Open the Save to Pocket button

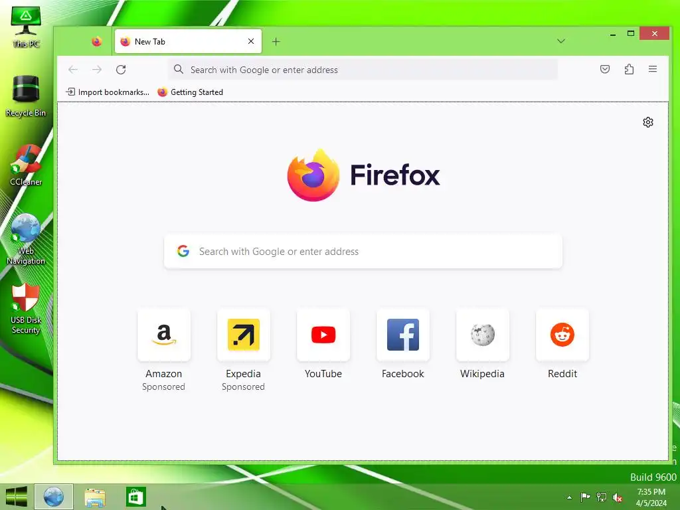604,69
